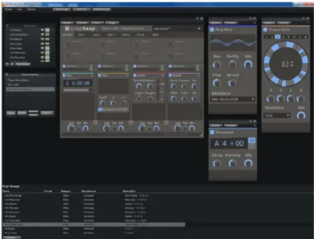Viewport: 314px width, 239px height.
Task: Close the Ring Mod plugin window
Action: [255, 18]
